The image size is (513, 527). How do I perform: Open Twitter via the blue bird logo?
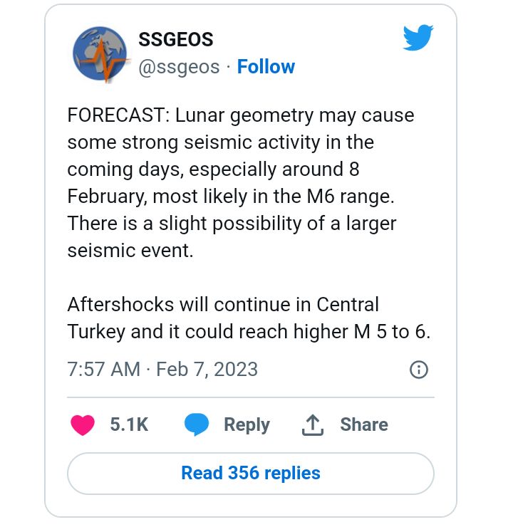pyautogui.click(x=418, y=37)
